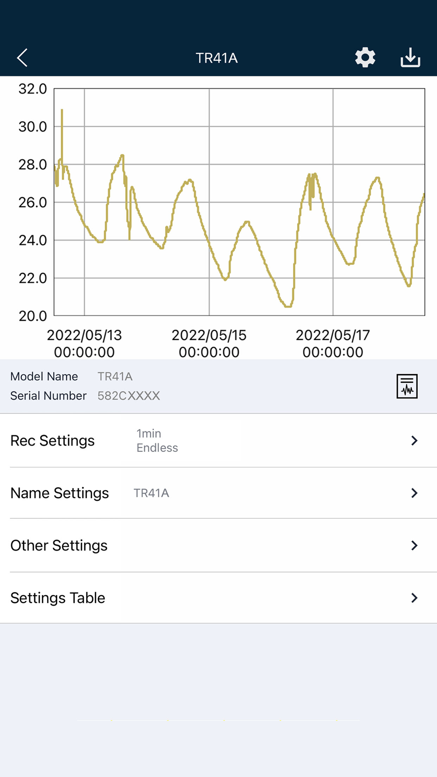This screenshot has width=437, height=777.
Task: Tap the 24.0 axis value
Action: coord(32,240)
